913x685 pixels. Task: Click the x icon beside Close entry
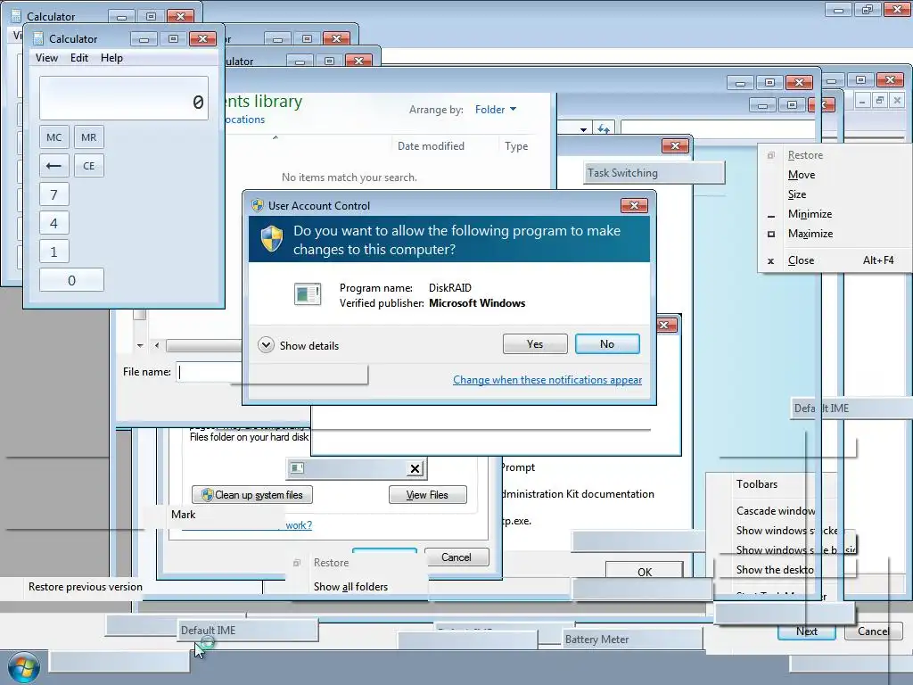[771, 261]
